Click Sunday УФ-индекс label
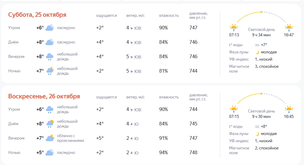304x165 pixels. pyautogui.click(x=239, y=141)
